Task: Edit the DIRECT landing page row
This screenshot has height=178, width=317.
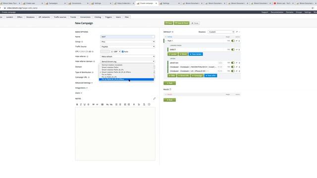Action: (x=237, y=49)
